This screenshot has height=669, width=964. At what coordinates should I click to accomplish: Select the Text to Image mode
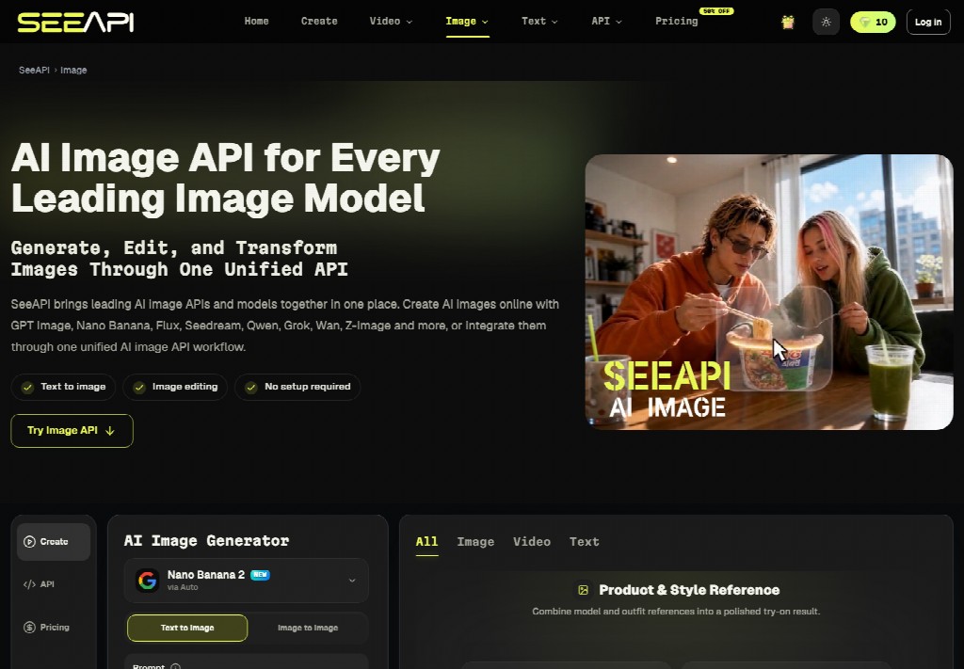pos(187,628)
